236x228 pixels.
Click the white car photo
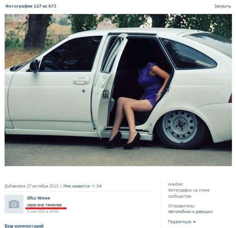click(x=118, y=90)
